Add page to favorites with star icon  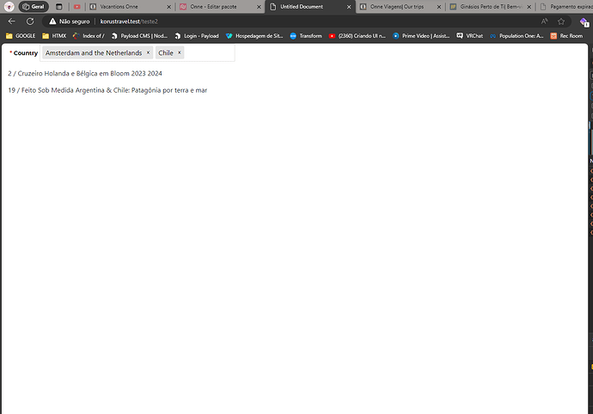[x=563, y=21]
